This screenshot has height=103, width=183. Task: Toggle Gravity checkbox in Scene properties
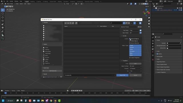[157, 54]
